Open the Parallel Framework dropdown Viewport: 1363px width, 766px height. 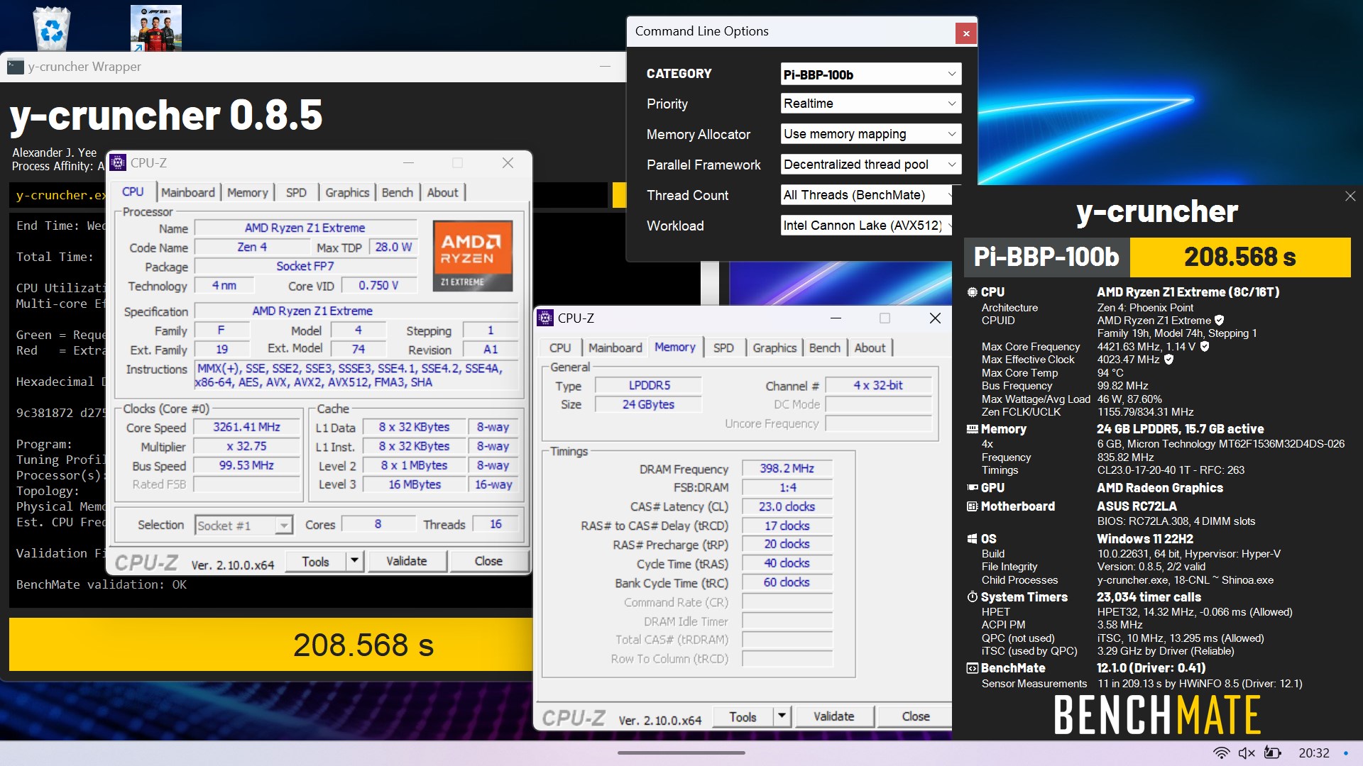point(870,165)
